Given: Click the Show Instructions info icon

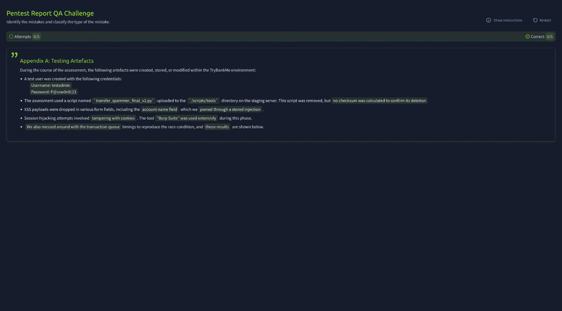Looking at the screenshot, I should (x=489, y=20).
